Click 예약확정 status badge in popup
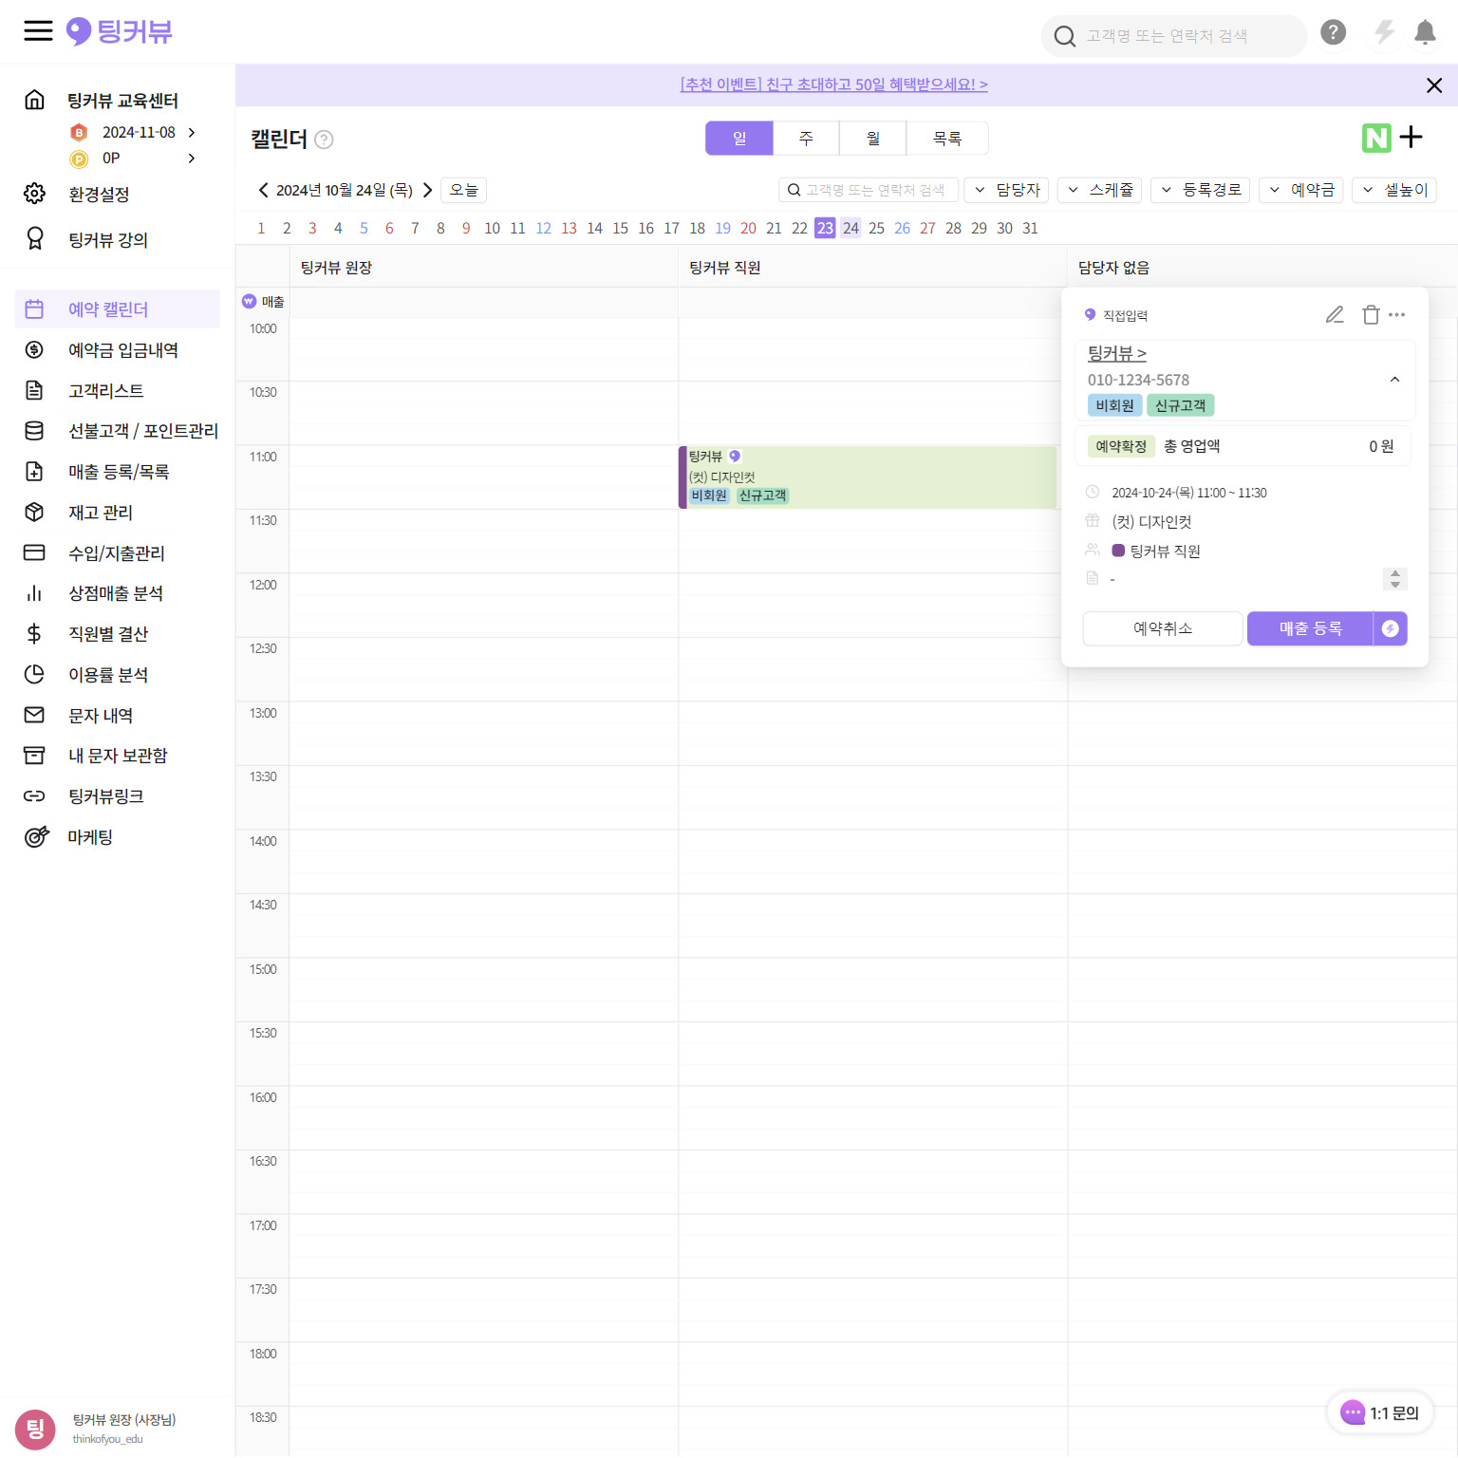This screenshot has width=1458, height=1458. point(1121,446)
